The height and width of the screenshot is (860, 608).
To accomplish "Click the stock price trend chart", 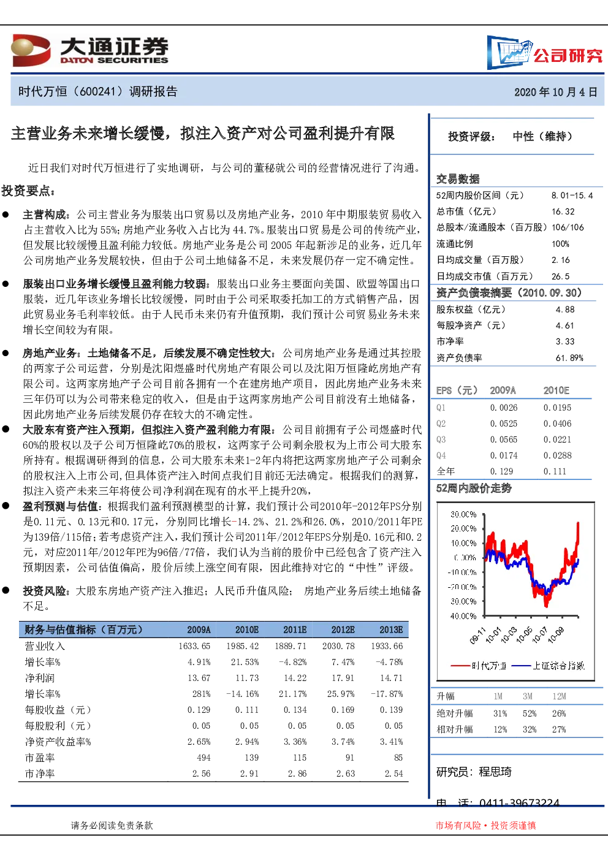I will tap(516, 592).
